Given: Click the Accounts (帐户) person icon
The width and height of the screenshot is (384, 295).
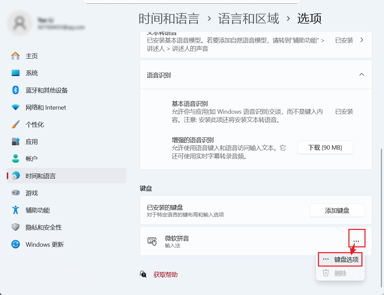Looking at the screenshot, I should click(x=15, y=158).
